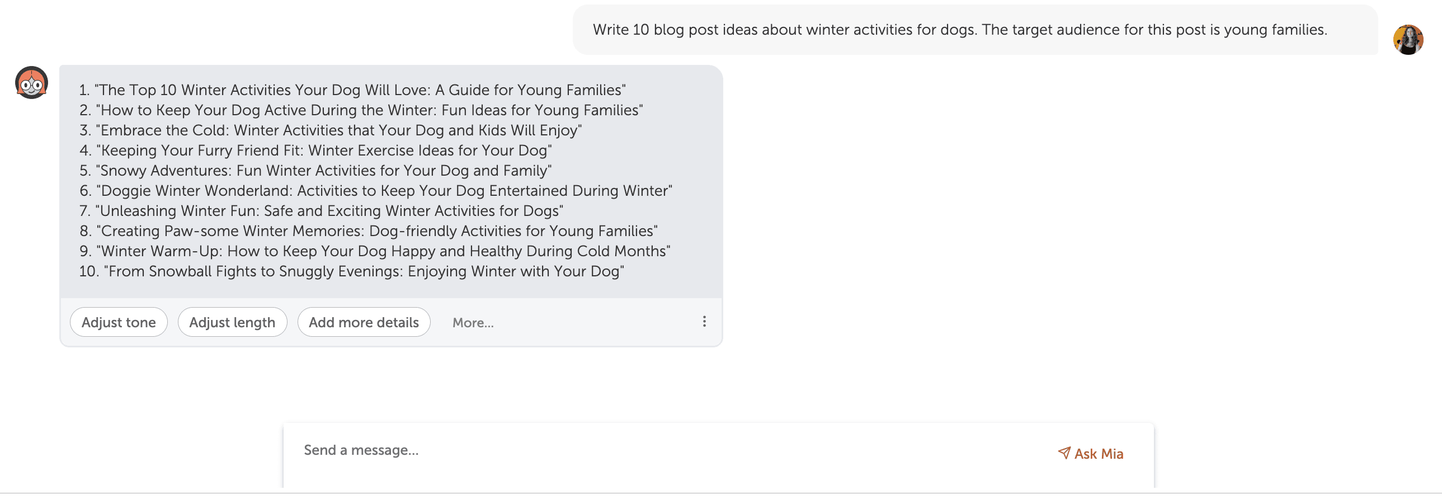The width and height of the screenshot is (1442, 499).
Task: Click the Ask Mia send button
Action: click(1091, 454)
